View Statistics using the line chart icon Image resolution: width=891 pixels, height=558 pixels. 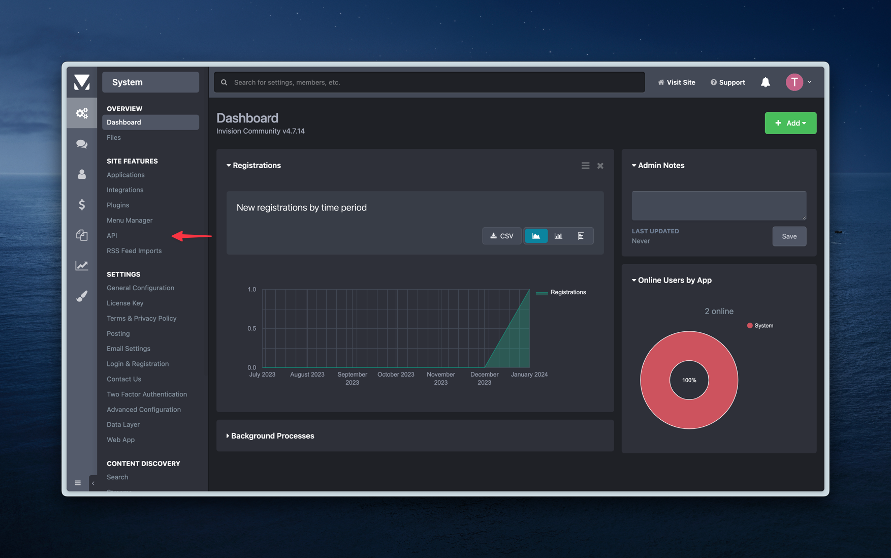(x=81, y=265)
